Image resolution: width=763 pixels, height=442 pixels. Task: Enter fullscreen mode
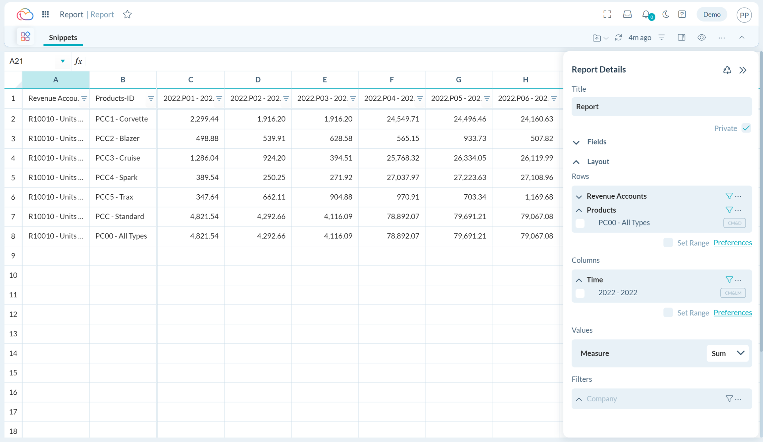click(x=607, y=14)
